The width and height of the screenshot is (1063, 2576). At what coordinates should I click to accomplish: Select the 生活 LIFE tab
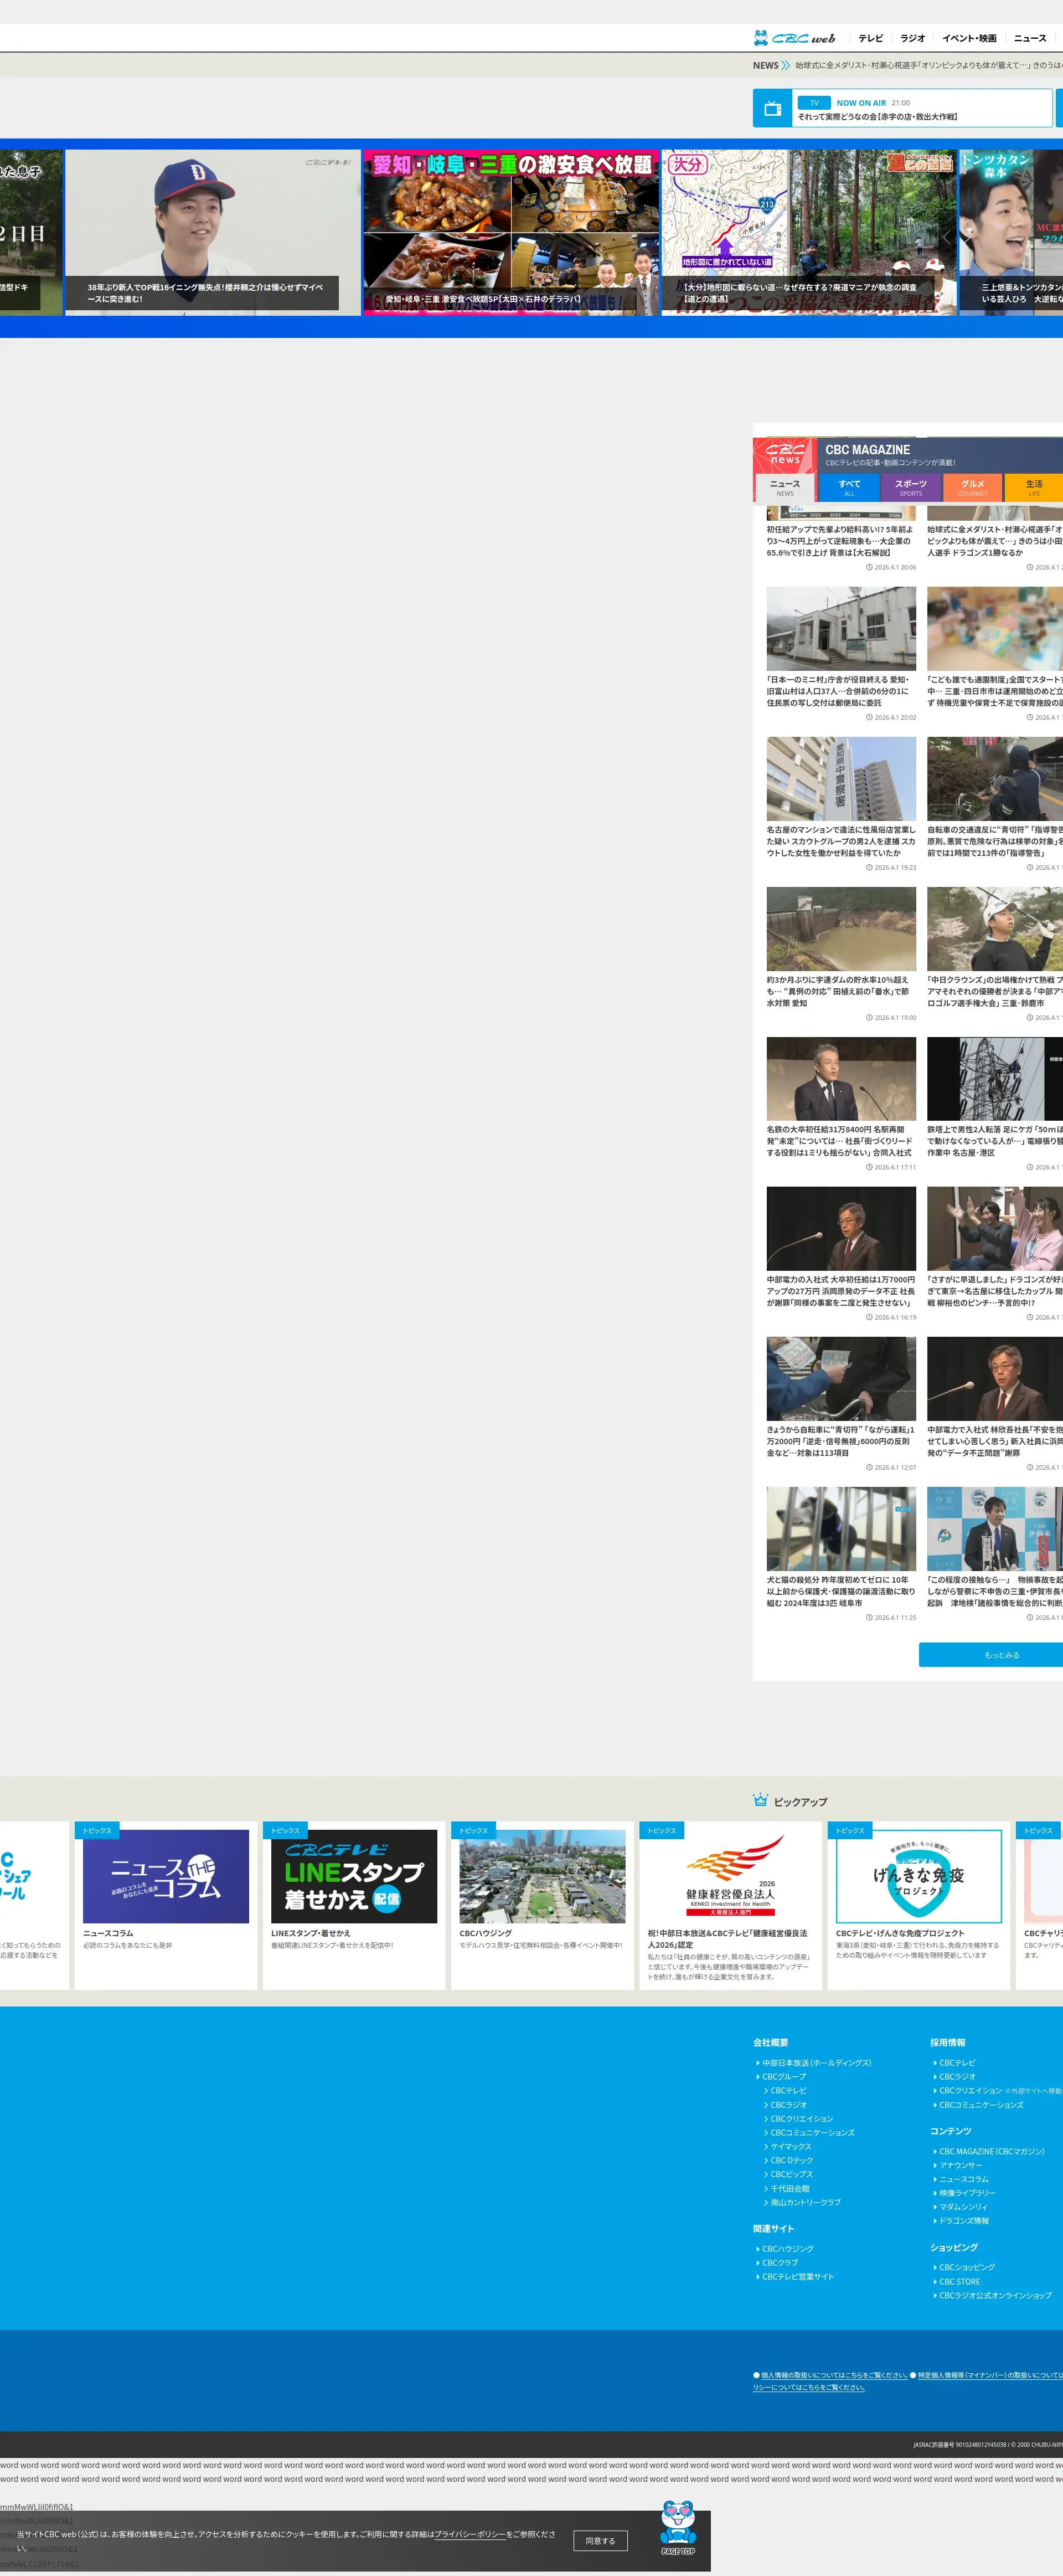coord(1034,487)
